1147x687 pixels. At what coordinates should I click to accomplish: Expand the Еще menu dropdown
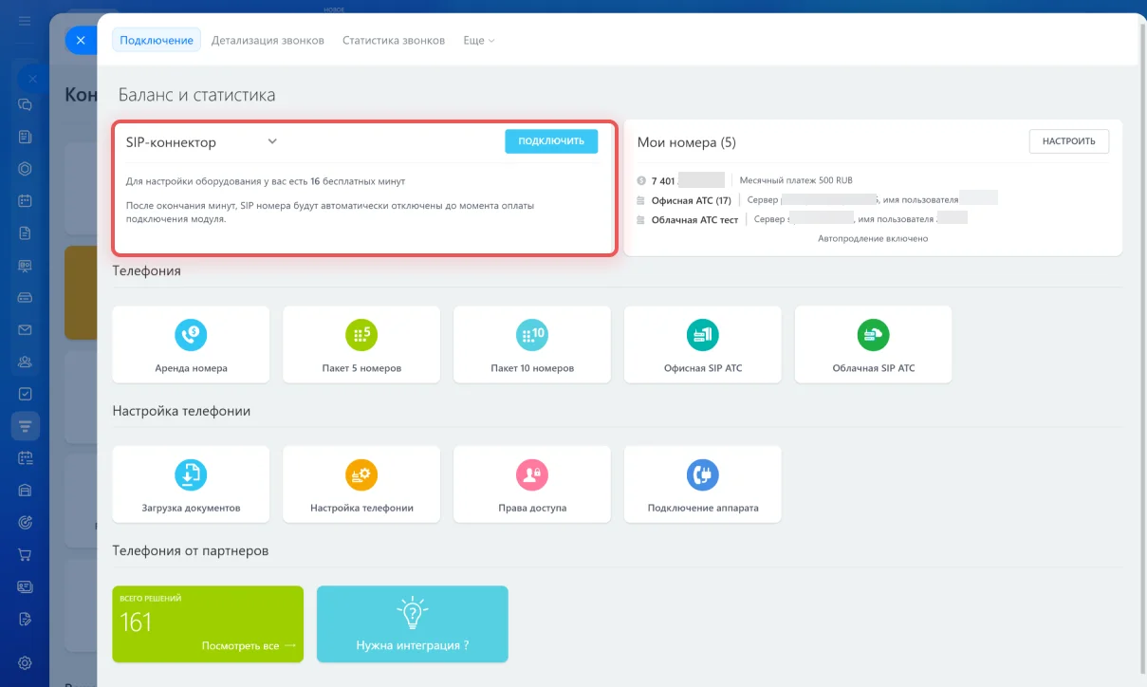coord(478,41)
